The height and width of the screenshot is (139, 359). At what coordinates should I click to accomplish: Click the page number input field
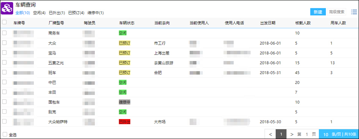pos(307,134)
